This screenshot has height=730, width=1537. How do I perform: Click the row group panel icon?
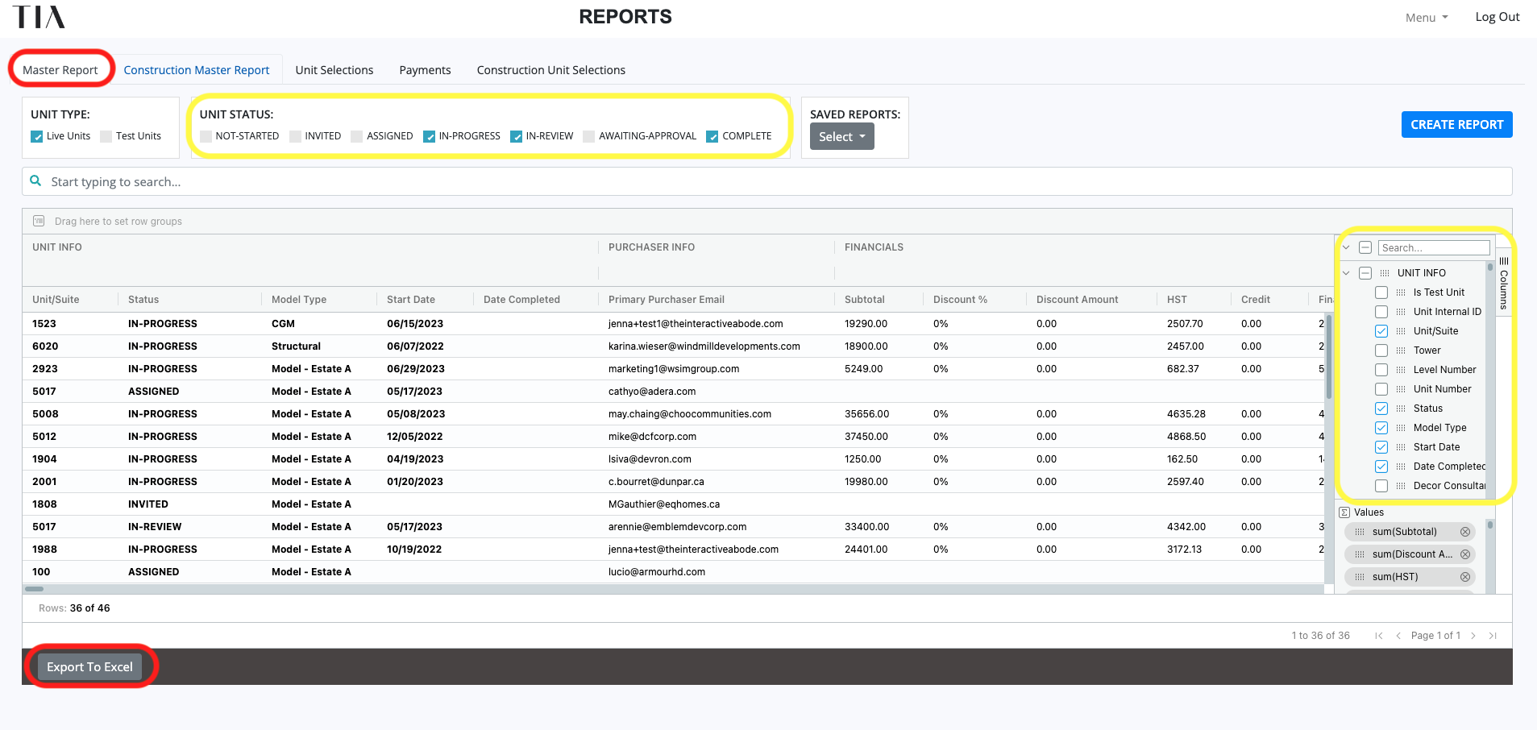tap(39, 221)
